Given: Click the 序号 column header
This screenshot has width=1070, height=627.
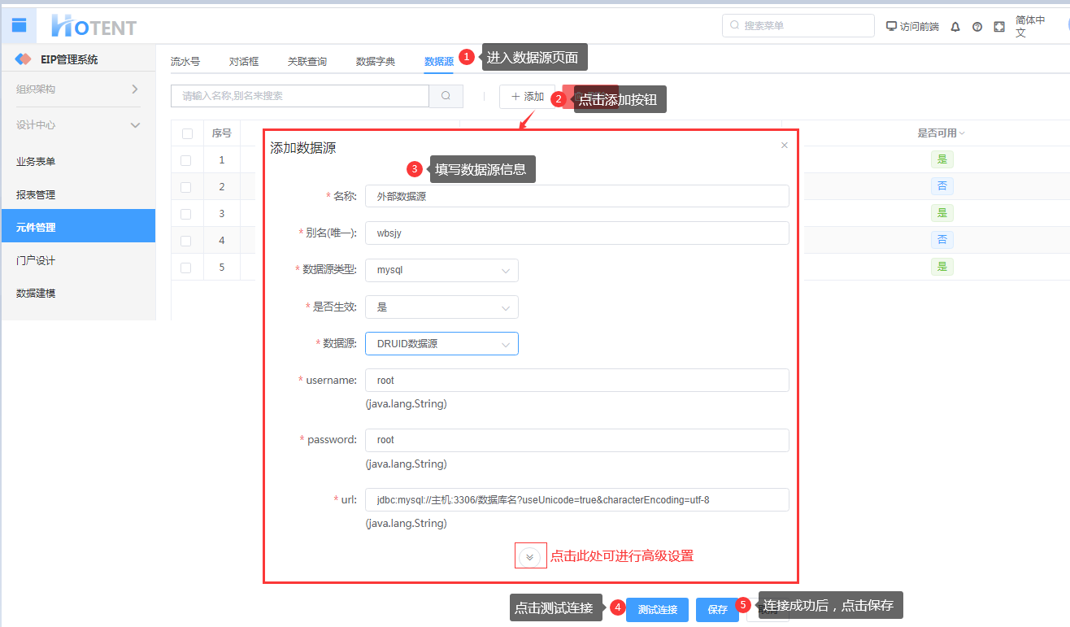Looking at the screenshot, I should point(222,133).
